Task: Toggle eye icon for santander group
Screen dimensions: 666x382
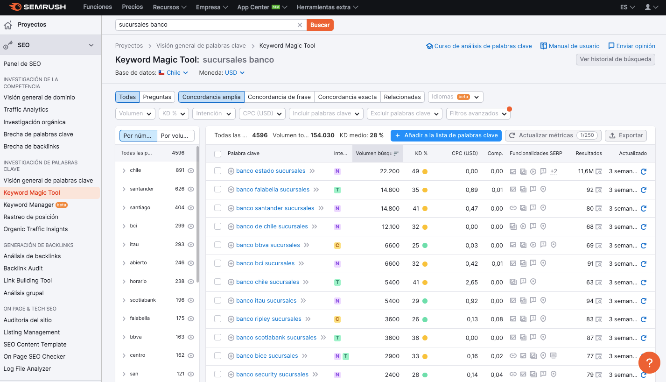Action: tap(190, 189)
